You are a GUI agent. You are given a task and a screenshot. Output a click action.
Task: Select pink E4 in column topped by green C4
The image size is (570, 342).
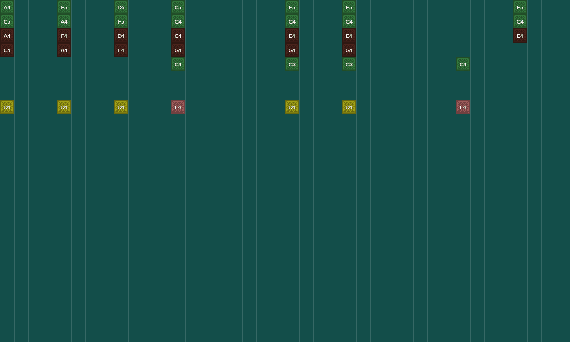tap(463, 107)
